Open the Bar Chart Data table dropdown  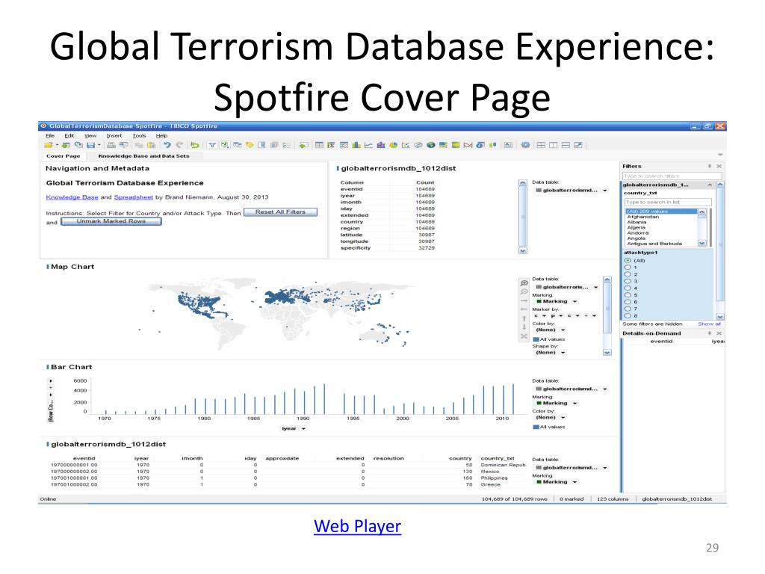572,389
